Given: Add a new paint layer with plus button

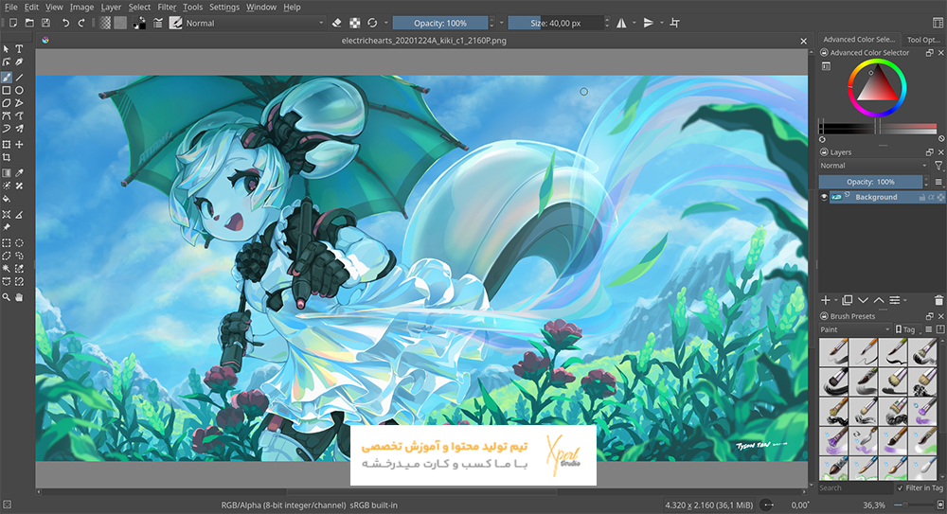Looking at the screenshot, I should [x=826, y=300].
